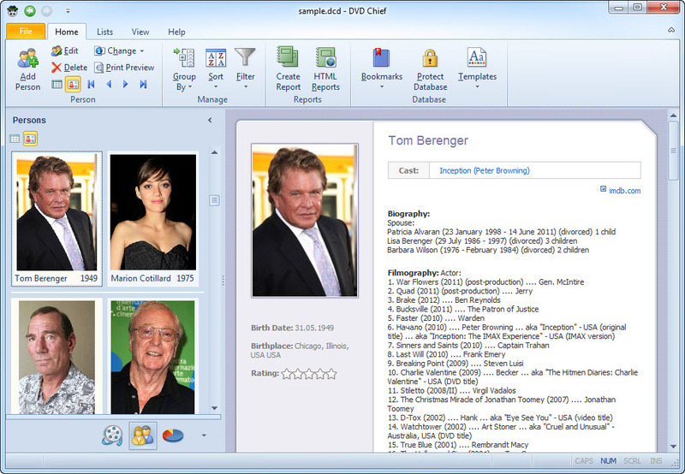Click Protect Database
The width and height of the screenshot is (685, 474).
click(430, 69)
